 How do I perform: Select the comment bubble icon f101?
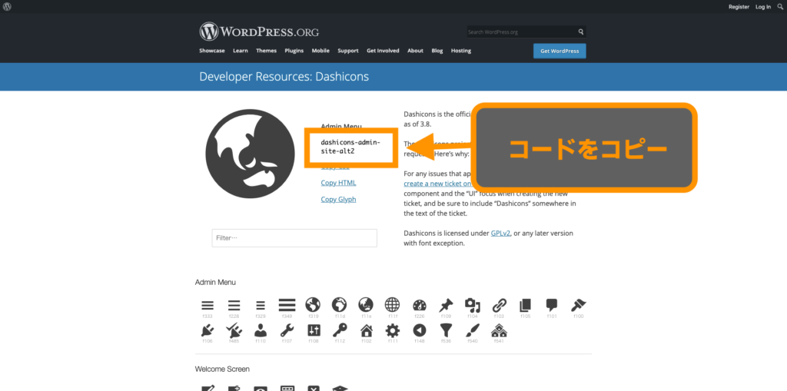pos(552,305)
